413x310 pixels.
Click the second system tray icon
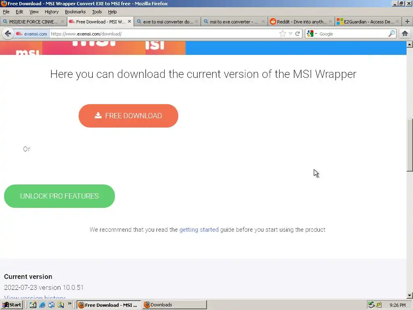[379, 305]
